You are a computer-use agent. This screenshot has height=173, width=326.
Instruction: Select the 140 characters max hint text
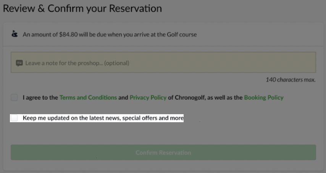(290, 80)
